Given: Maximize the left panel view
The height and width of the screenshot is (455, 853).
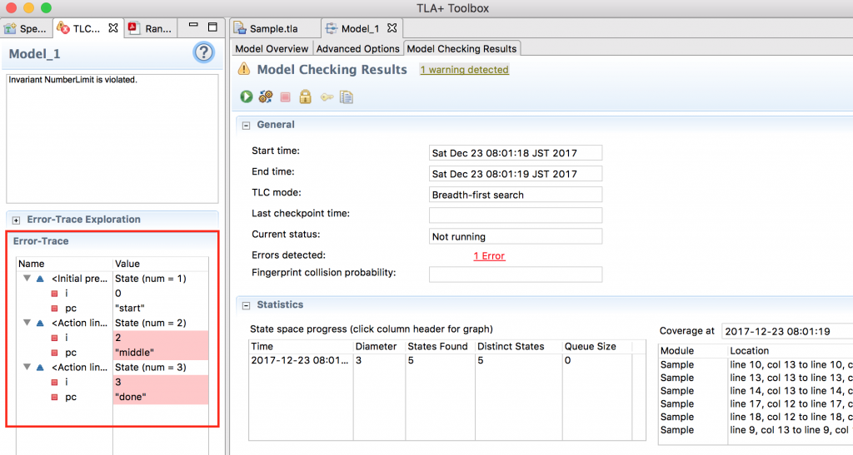Looking at the screenshot, I should coord(212,27).
